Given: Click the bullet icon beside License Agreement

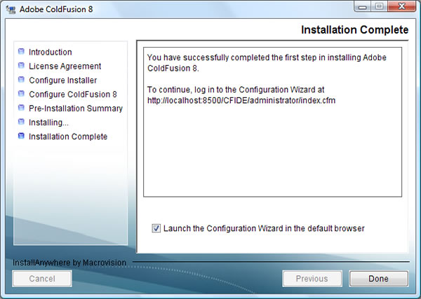Looking at the screenshot, I should [x=21, y=65].
